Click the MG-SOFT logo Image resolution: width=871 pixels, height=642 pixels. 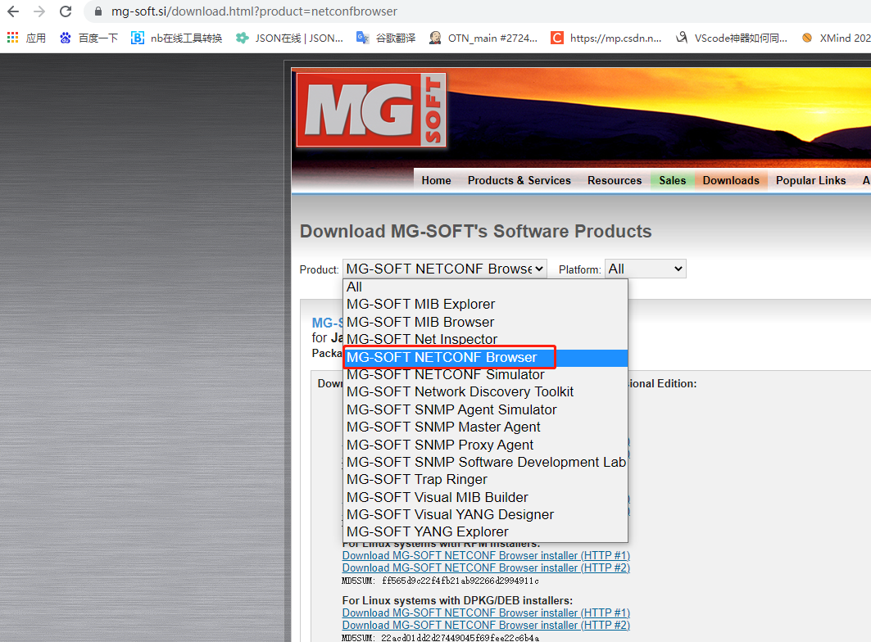tap(371, 110)
